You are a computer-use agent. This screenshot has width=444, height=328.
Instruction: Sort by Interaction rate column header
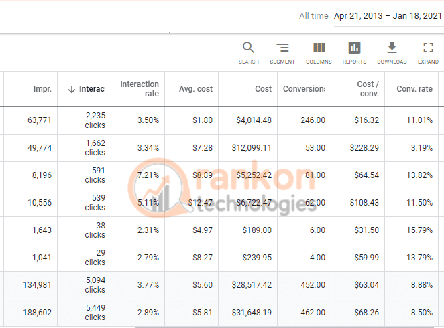pos(140,89)
